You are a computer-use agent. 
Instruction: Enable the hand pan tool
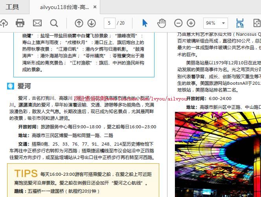[162, 23]
